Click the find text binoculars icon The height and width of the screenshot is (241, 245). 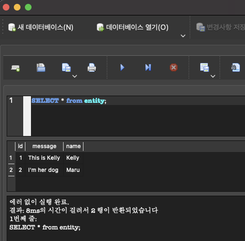236,67
